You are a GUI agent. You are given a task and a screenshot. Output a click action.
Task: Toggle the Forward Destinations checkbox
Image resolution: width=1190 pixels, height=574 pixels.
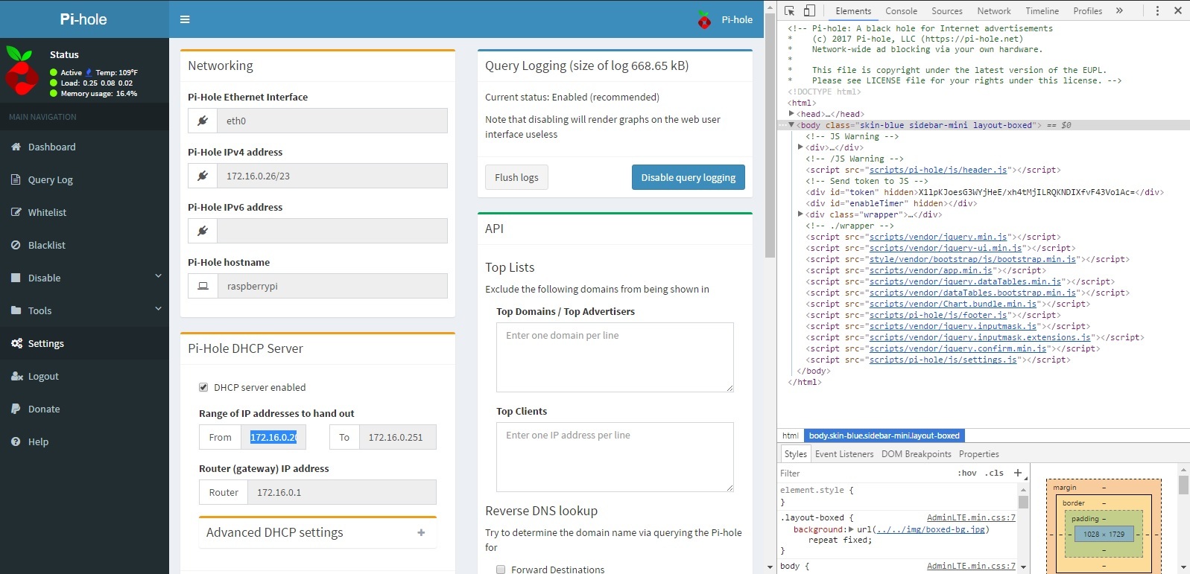pyautogui.click(x=501, y=570)
